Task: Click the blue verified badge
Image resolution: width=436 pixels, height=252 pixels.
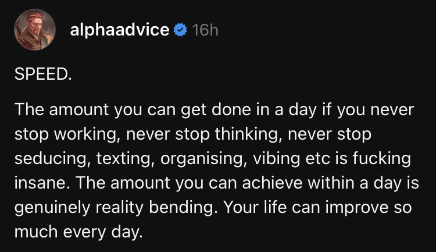Action: click(x=180, y=30)
